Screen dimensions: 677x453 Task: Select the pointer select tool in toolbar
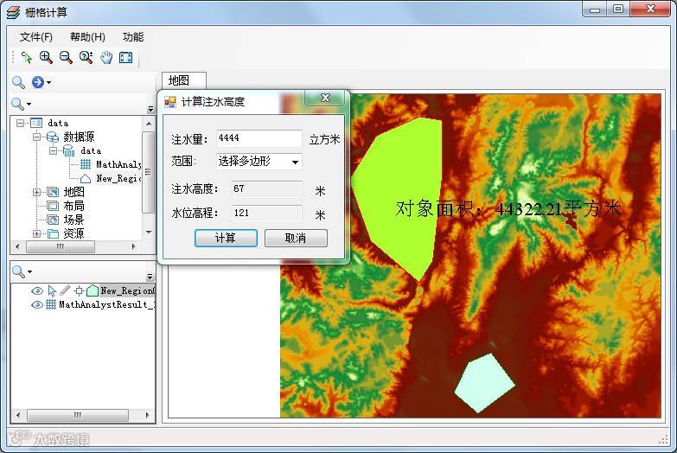coord(26,57)
